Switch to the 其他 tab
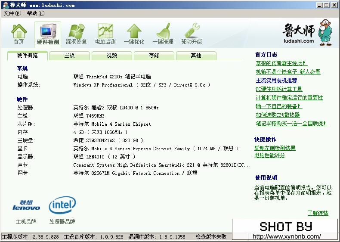Image resolution: width=340 pixels, height=242 pixels. 196,56
